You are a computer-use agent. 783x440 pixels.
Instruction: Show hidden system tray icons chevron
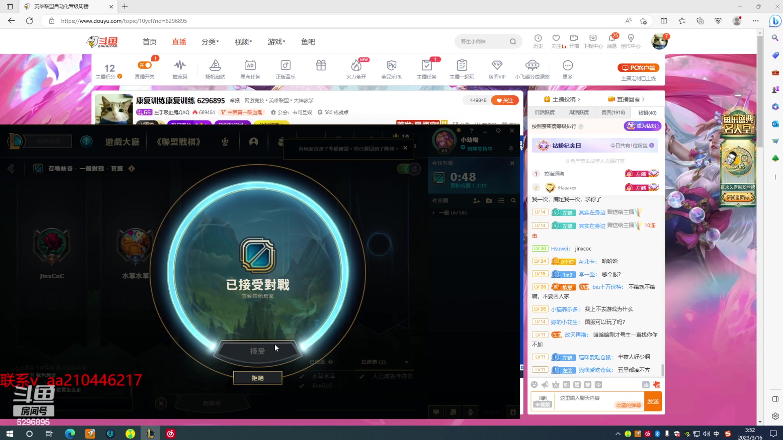pyautogui.click(x=618, y=434)
